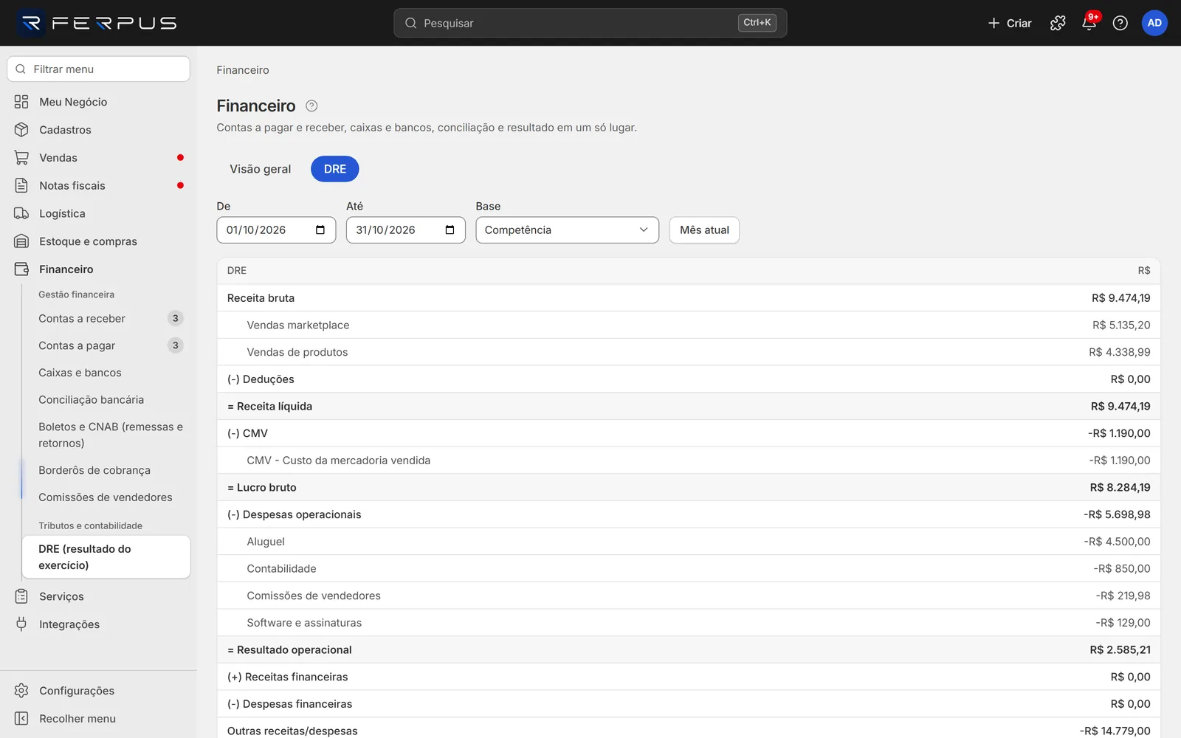Expand the Base Competência dropdown
The width and height of the screenshot is (1181, 738).
pyautogui.click(x=567, y=230)
